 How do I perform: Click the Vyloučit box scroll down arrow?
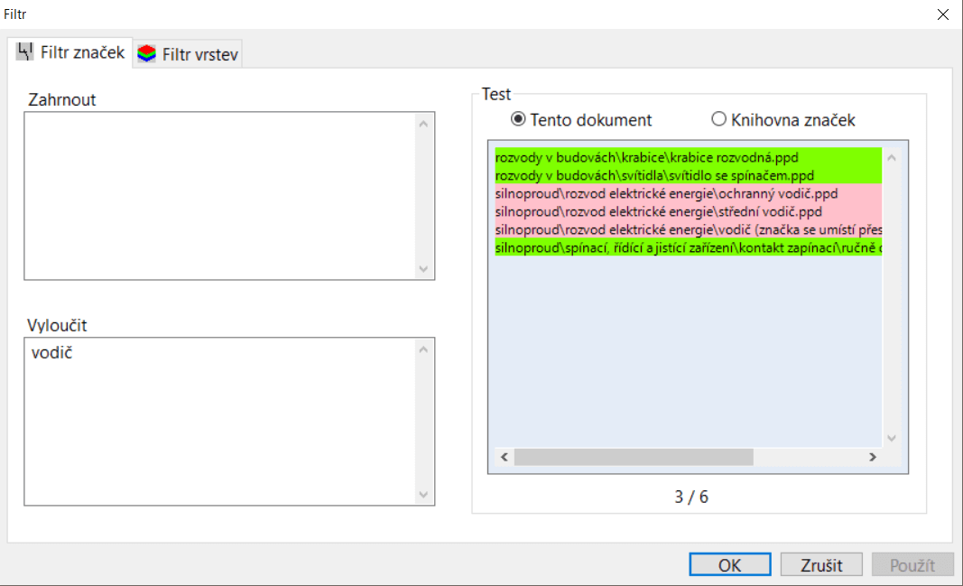[423, 494]
